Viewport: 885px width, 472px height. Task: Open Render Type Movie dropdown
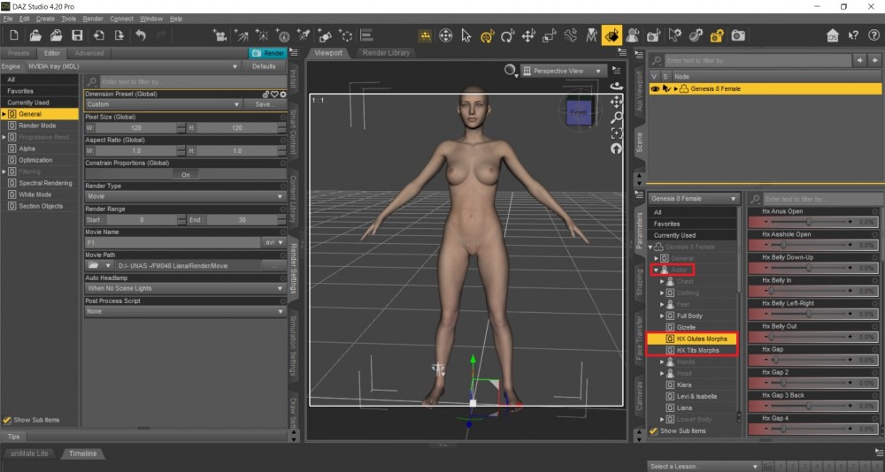click(185, 197)
